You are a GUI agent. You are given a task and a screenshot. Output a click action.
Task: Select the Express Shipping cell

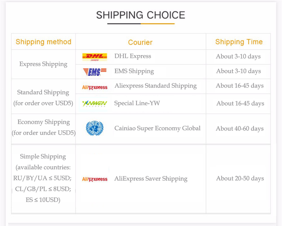point(43,64)
